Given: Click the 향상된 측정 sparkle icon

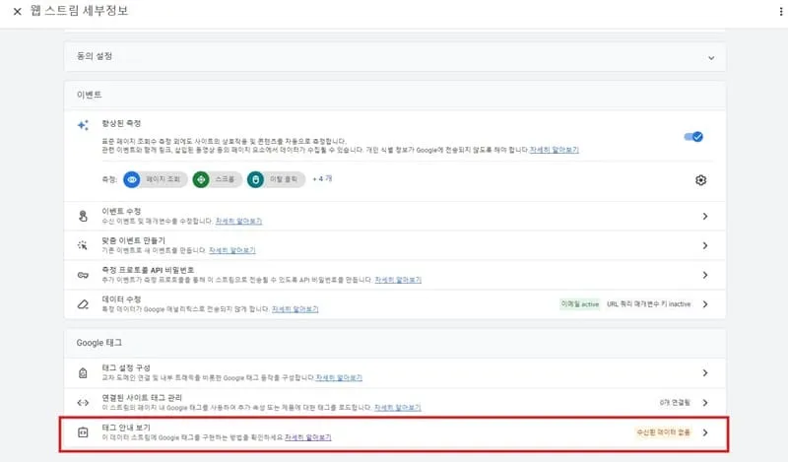Looking at the screenshot, I should pos(83,125).
